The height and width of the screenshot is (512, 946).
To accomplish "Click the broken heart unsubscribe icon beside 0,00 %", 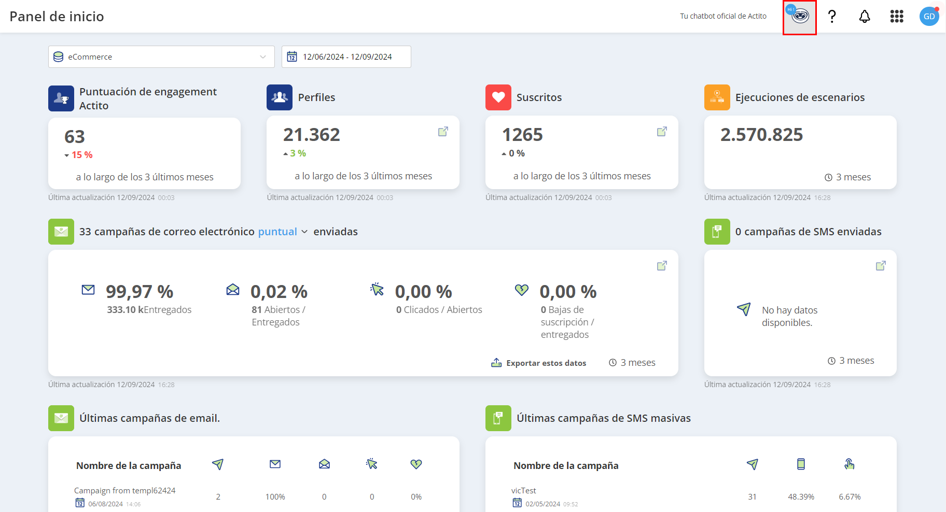I will click(522, 290).
